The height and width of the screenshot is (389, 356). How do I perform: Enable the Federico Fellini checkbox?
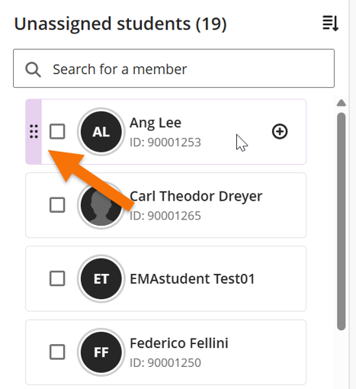click(x=57, y=352)
